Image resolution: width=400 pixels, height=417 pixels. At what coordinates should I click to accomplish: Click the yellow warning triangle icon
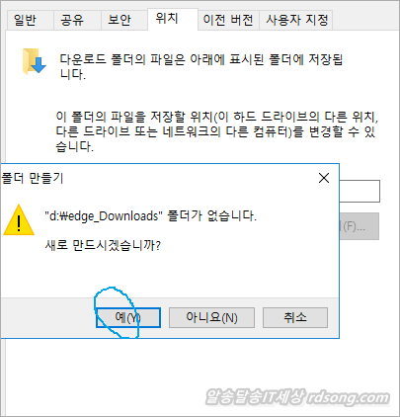(19, 220)
